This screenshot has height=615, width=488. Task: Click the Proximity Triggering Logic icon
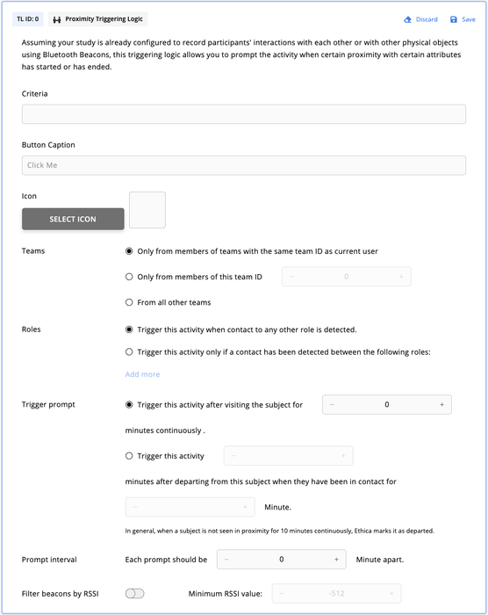pyautogui.click(x=57, y=19)
